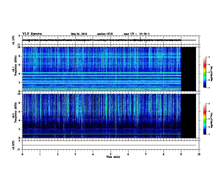Click the bright 4 kHz band in ch.1 spectrogram
This screenshot has height=173, width=224.
[102, 73]
